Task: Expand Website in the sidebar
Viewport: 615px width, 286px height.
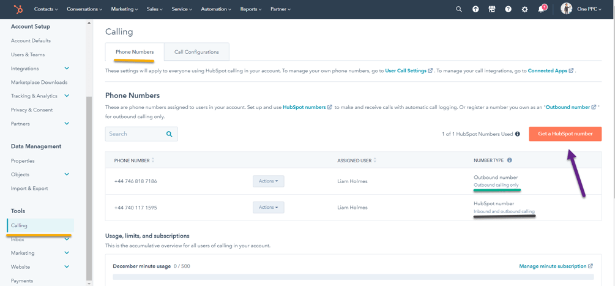Action: coord(67,267)
